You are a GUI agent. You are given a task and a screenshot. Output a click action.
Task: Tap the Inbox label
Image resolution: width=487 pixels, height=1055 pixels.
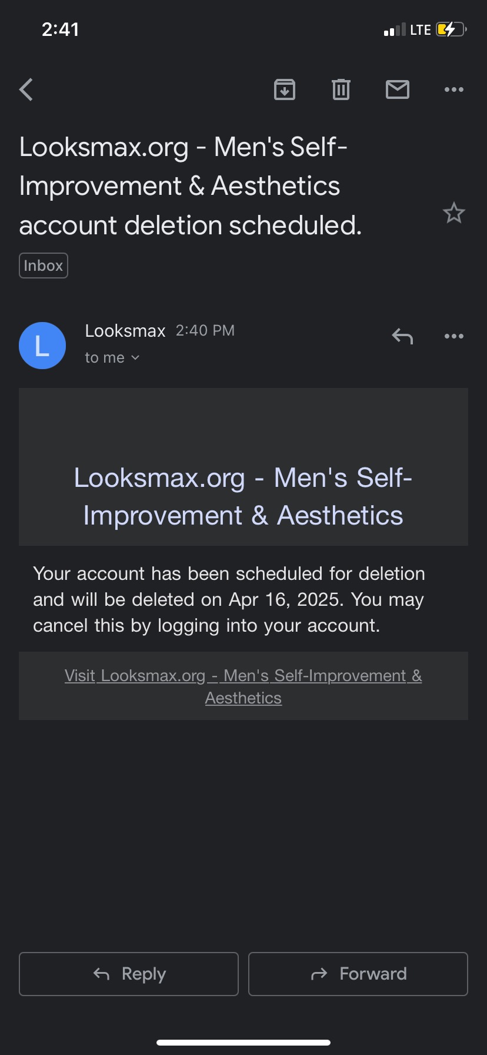click(44, 266)
